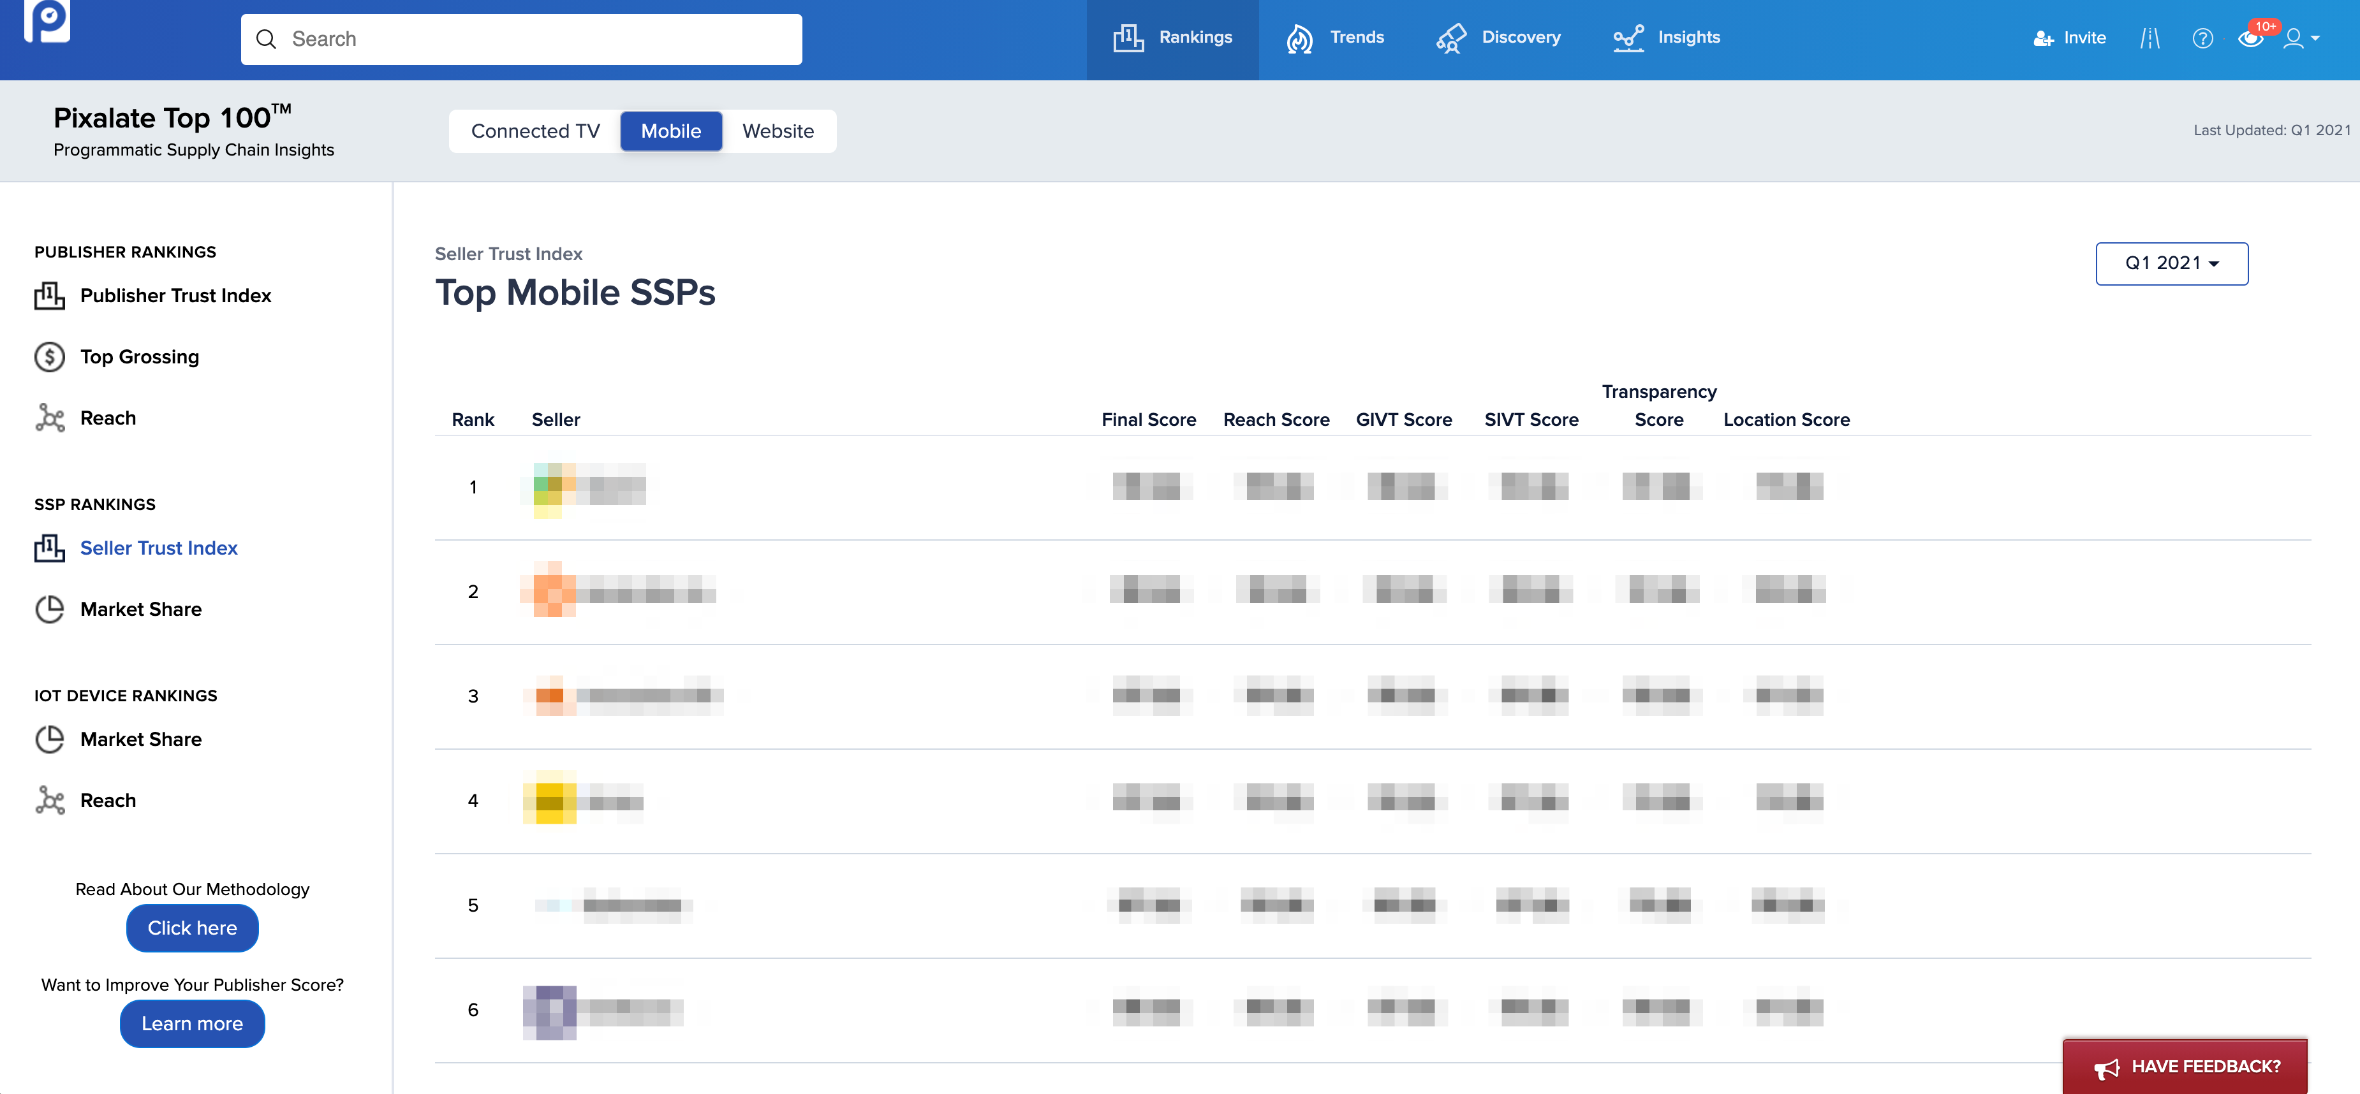Click the Discovery telescope icon

(1451, 38)
